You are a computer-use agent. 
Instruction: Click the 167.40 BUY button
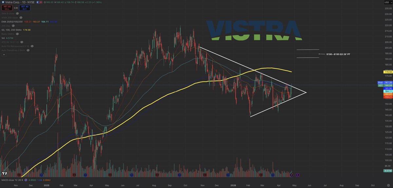(25, 8)
